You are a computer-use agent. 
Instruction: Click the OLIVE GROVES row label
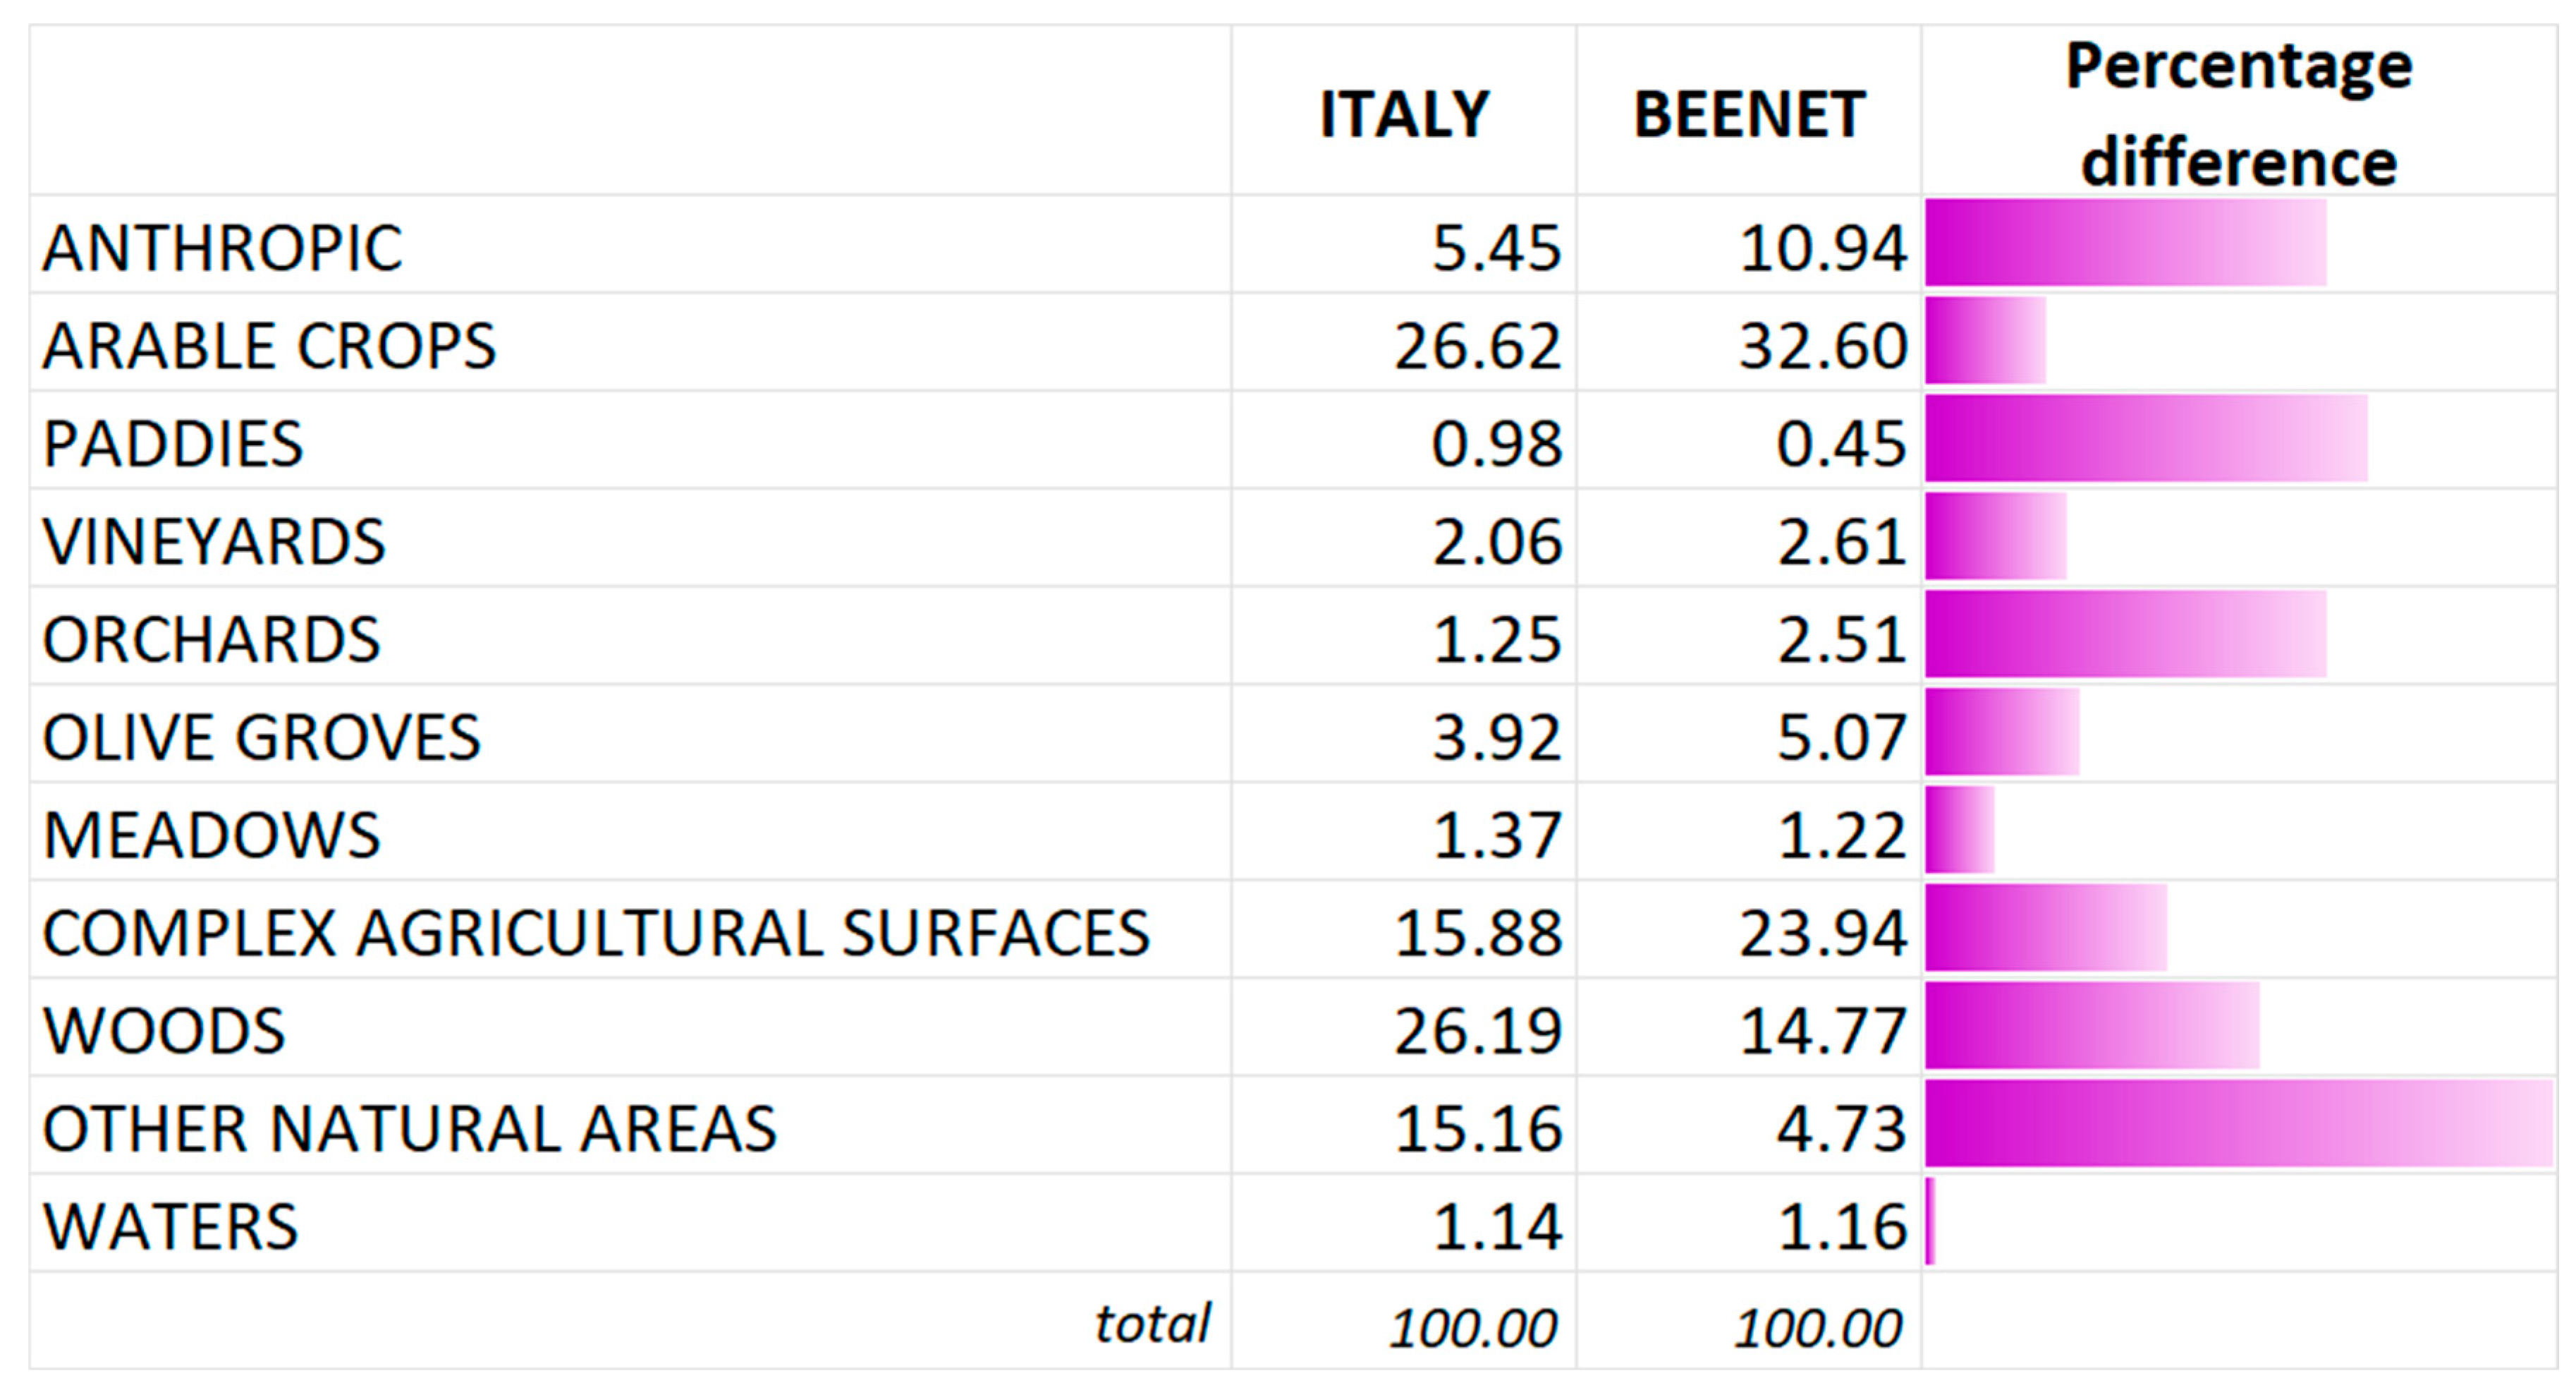pos(261,737)
